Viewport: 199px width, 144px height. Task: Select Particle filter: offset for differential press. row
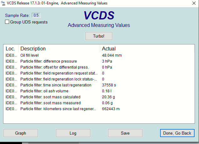pos(99,67)
